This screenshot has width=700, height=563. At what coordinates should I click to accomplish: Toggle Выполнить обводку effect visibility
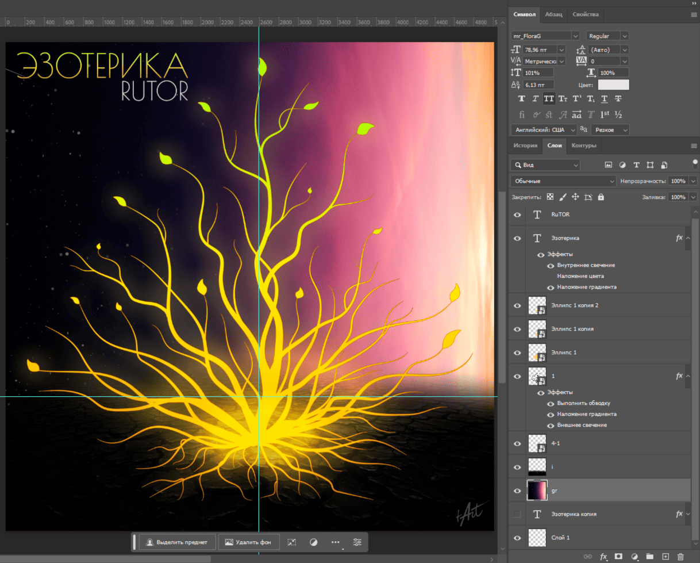(551, 404)
